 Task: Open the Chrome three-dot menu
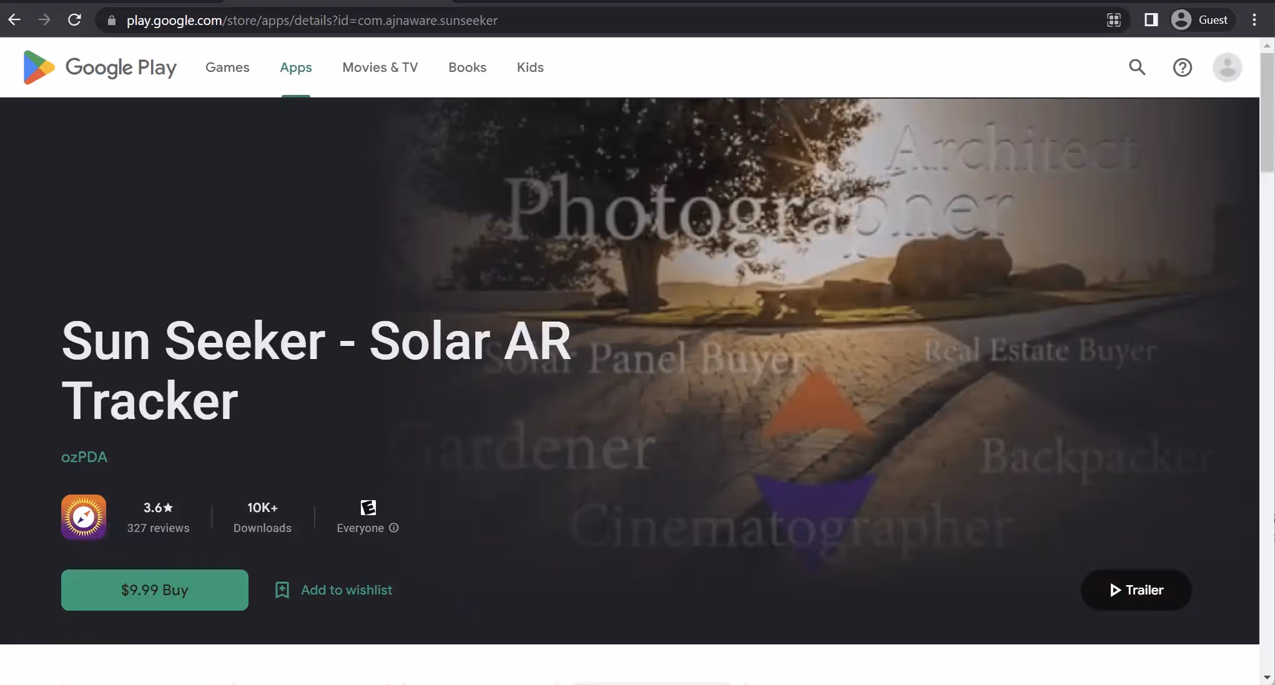pyautogui.click(x=1254, y=20)
